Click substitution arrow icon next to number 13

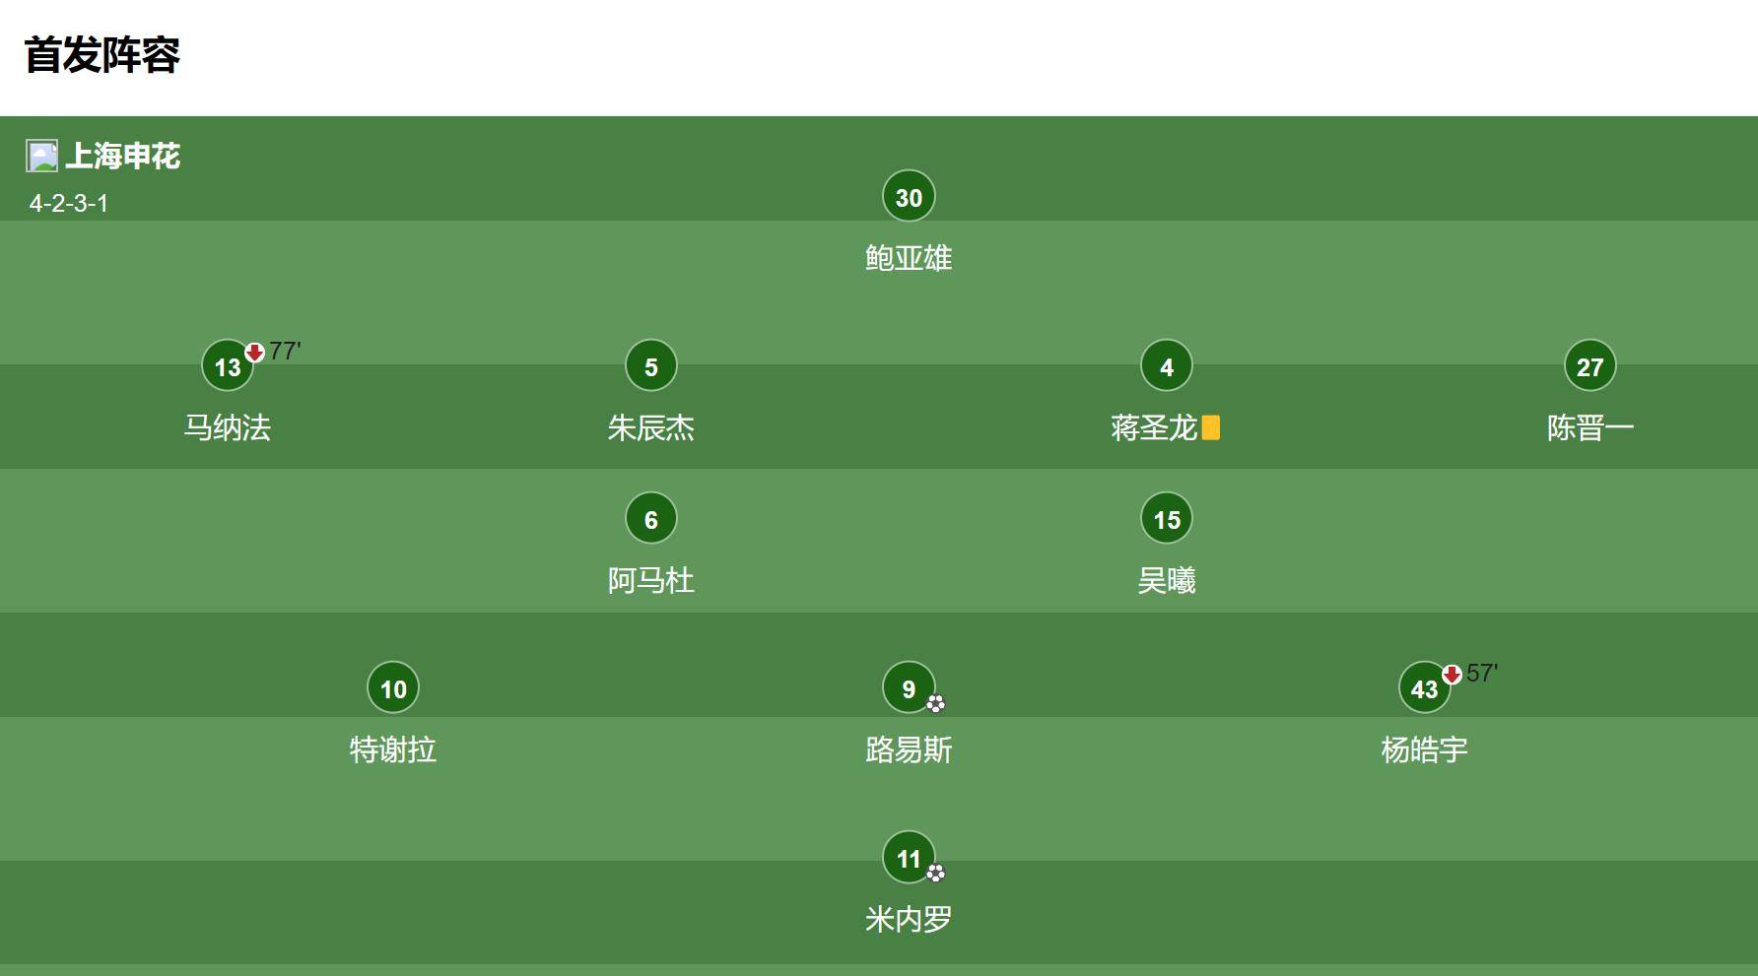point(254,352)
